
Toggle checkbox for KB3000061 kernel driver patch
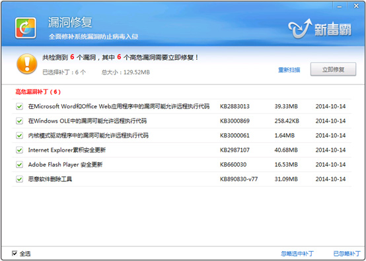(19, 136)
